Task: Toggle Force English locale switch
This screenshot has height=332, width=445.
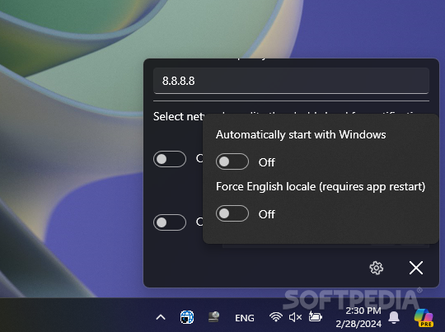Action: coord(232,213)
